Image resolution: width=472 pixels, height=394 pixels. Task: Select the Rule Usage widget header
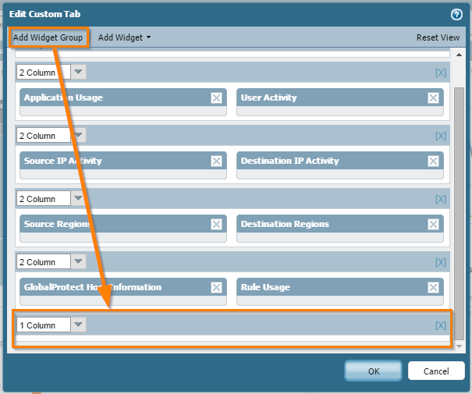pos(340,287)
